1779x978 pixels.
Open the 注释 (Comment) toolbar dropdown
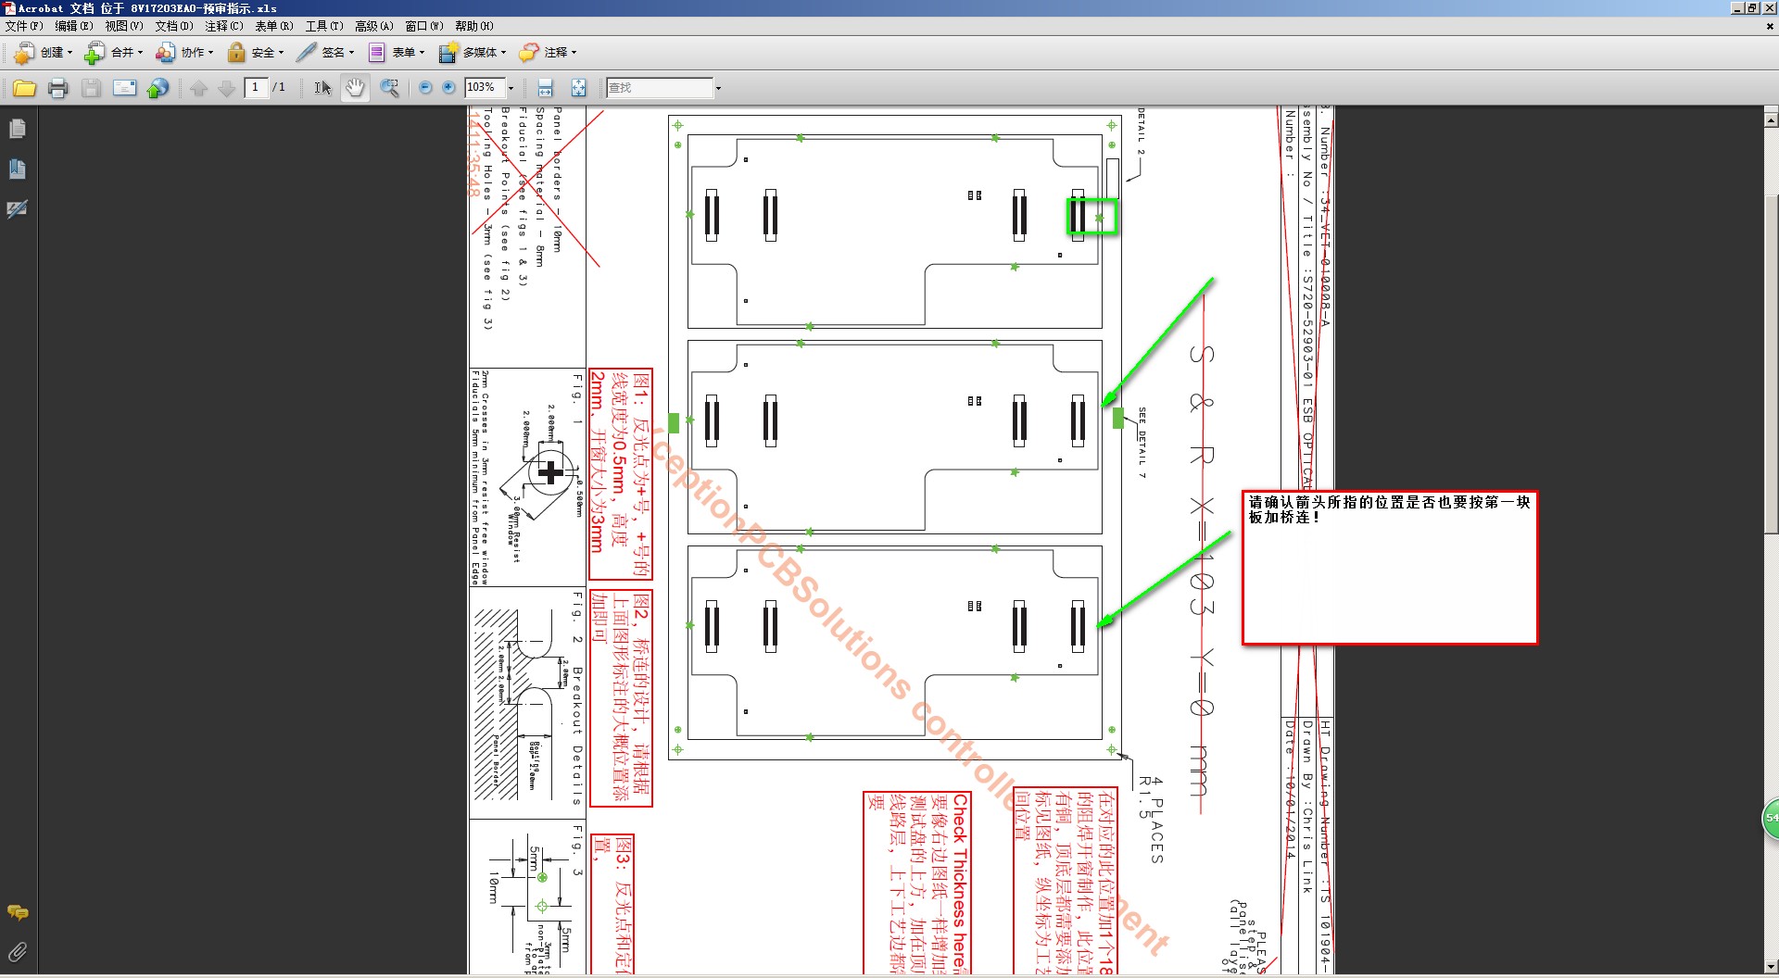click(x=548, y=53)
